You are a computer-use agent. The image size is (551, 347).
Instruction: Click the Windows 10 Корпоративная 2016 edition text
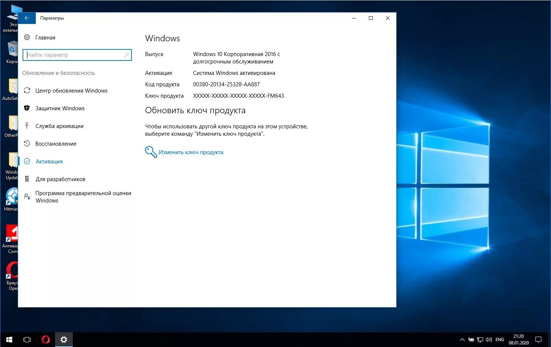point(237,58)
